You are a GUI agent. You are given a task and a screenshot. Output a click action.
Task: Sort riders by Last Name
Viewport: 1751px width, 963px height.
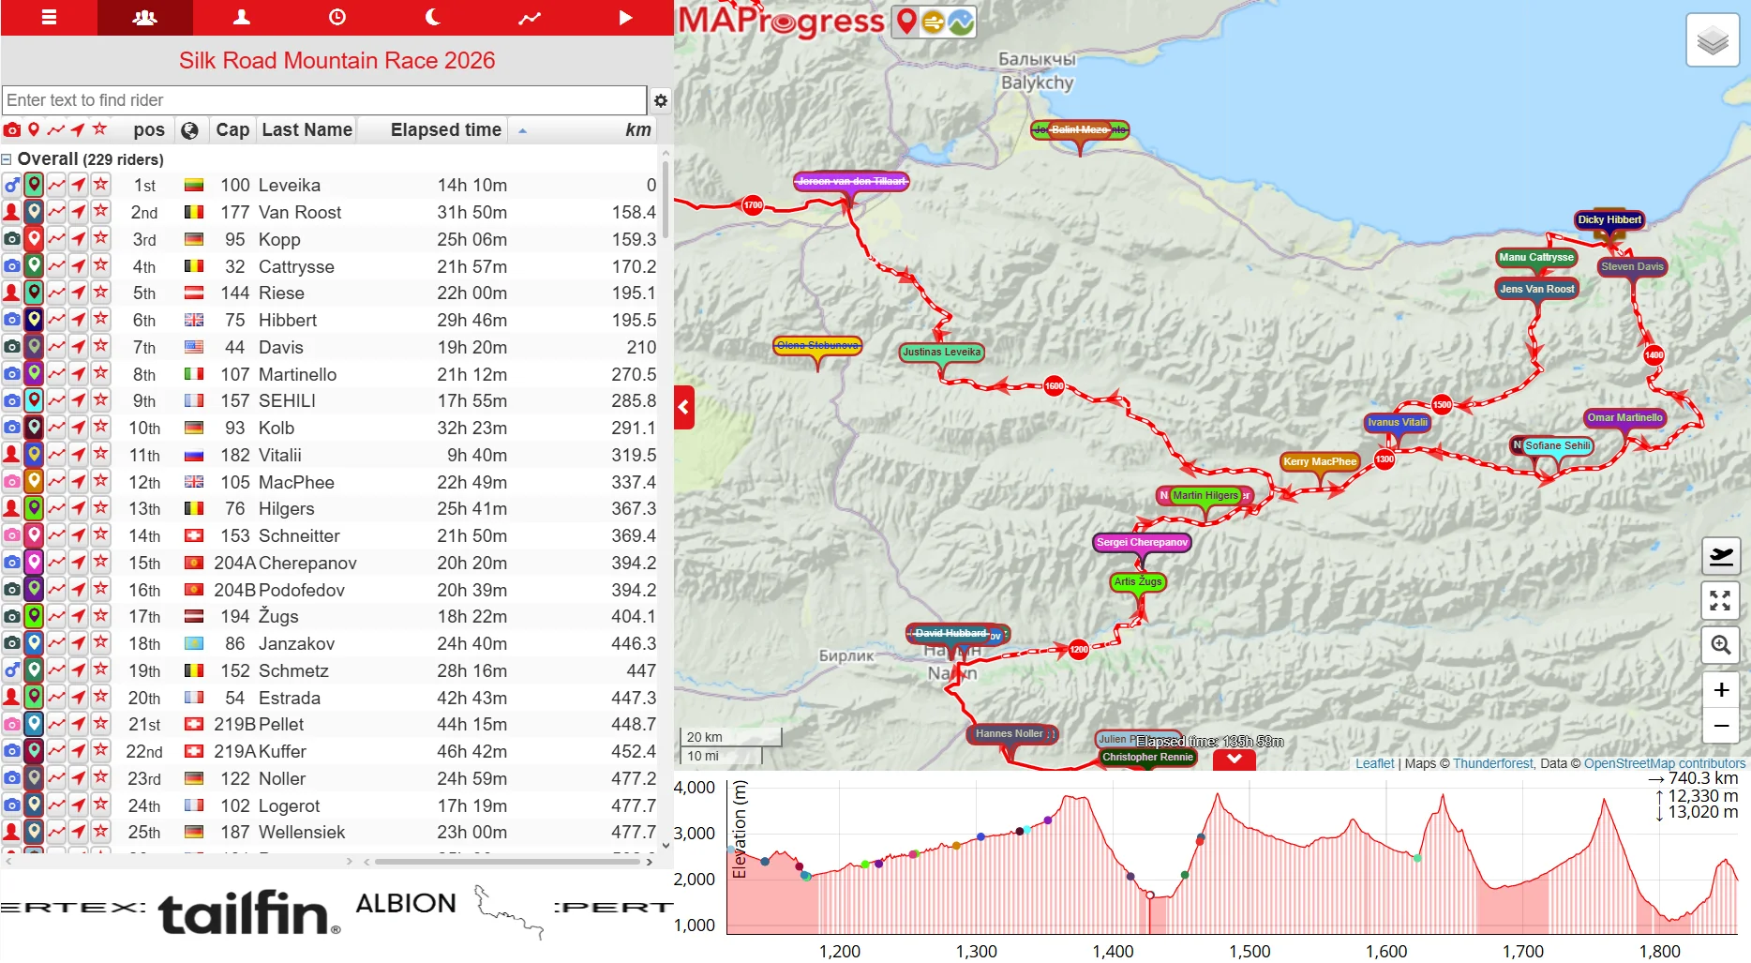click(307, 130)
